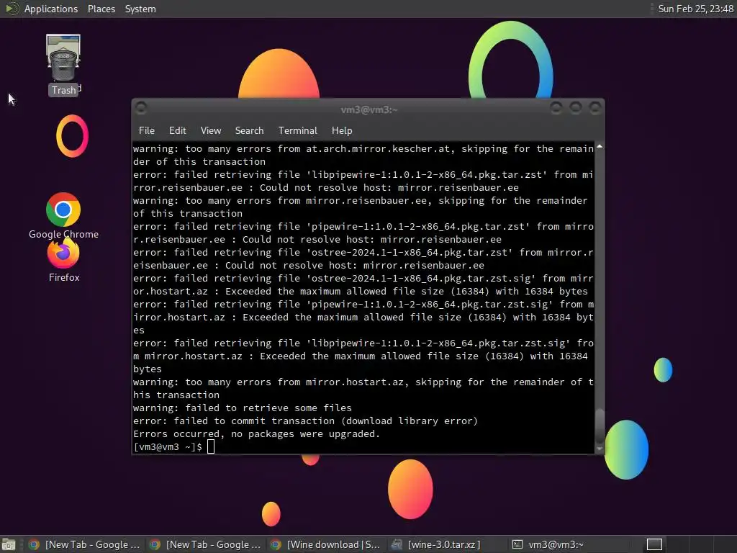This screenshot has width=737, height=553.
Task: Open the Trash desktop icon
Action: pos(63,64)
